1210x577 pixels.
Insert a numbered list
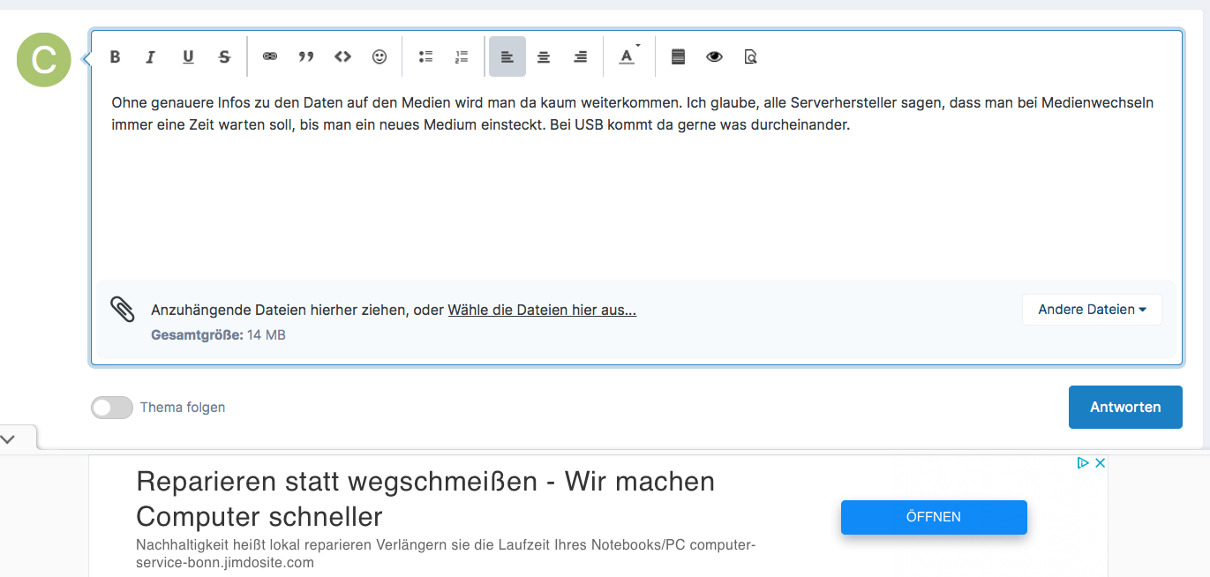point(462,56)
